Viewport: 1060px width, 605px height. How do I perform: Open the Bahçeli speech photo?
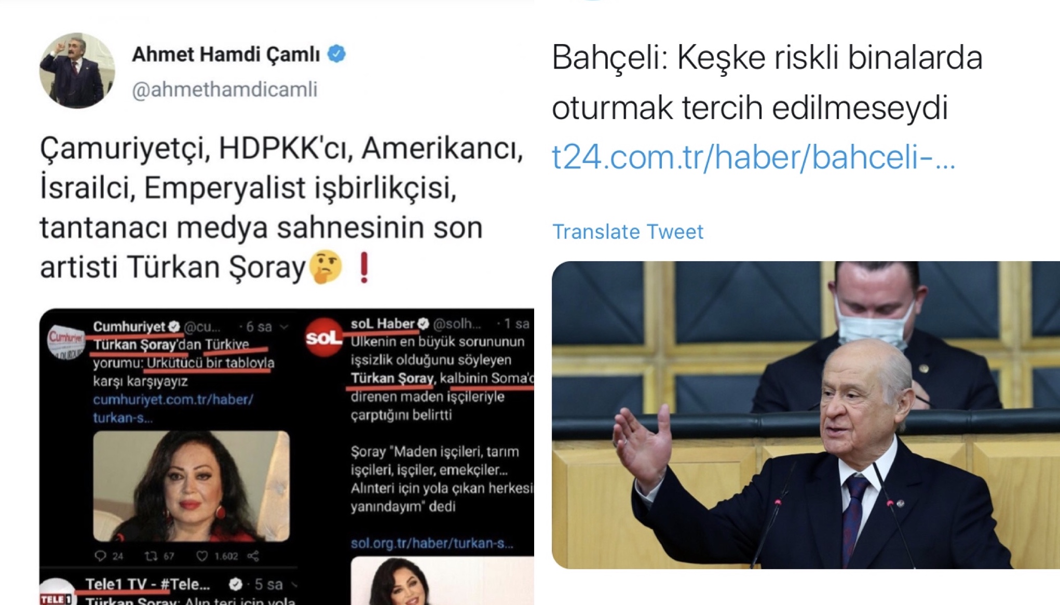(806, 415)
